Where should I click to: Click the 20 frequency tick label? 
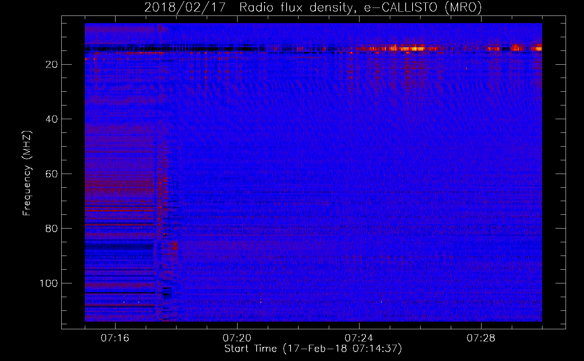pyautogui.click(x=52, y=65)
